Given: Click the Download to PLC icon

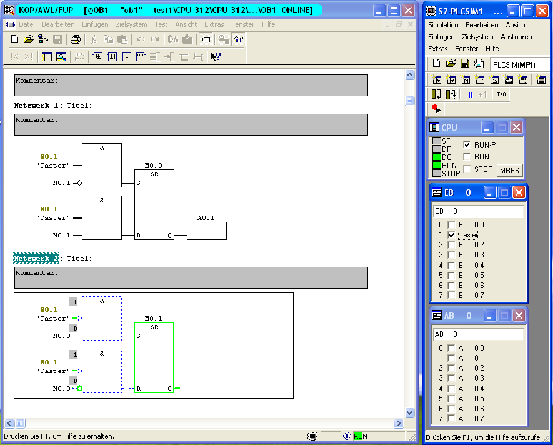Looking at the screenshot, I should (187, 39).
